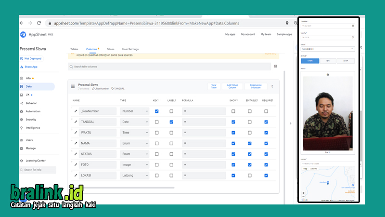Click the Regenerate Structure button
Image resolution: width=385 pixels, height=217 pixels.
[x=256, y=86]
